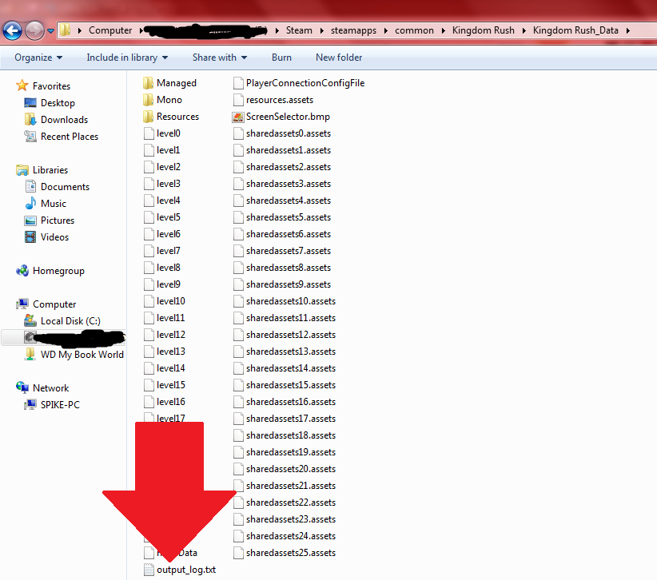The image size is (657, 580).
Task: Click New folder in the toolbar
Action: click(339, 58)
